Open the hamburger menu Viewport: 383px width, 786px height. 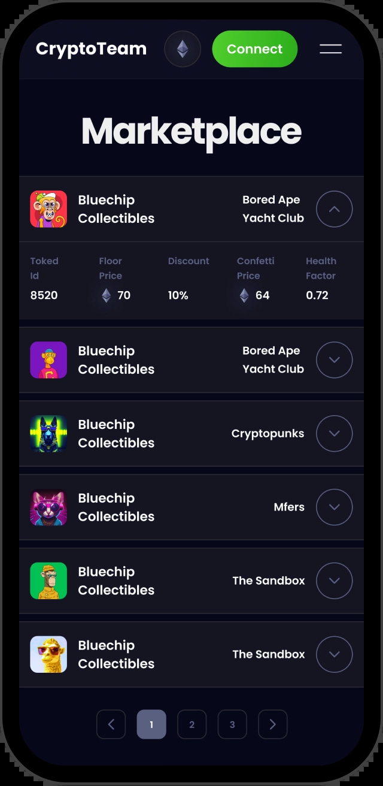[330, 49]
